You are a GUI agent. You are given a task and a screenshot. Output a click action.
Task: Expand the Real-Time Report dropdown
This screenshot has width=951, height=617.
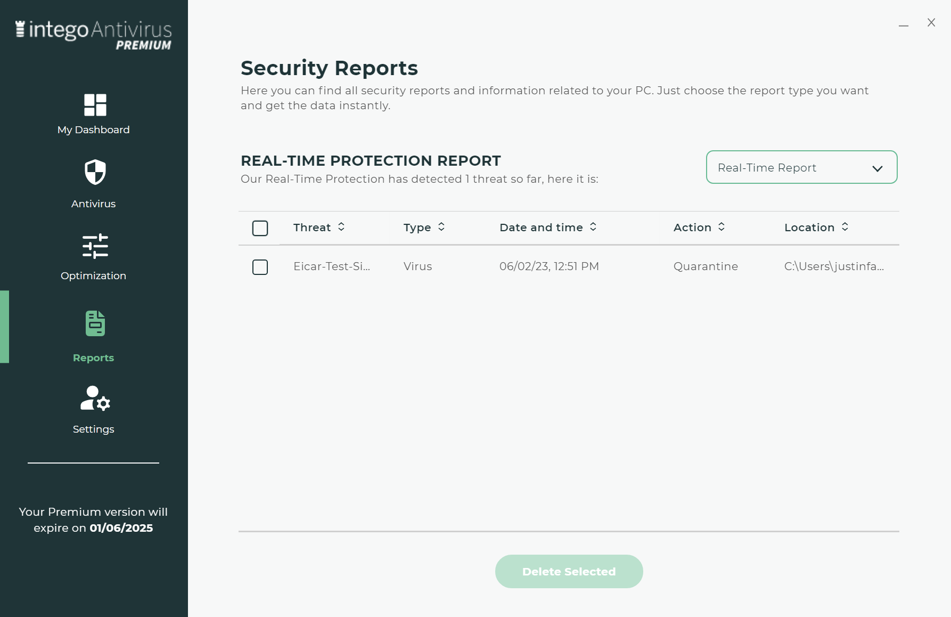[x=801, y=167]
